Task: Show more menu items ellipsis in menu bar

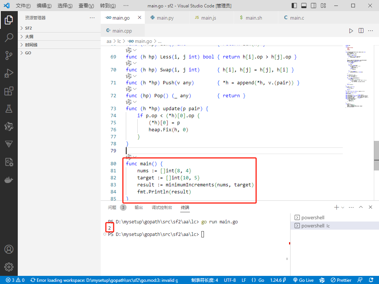Action: pyautogui.click(x=126, y=6)
